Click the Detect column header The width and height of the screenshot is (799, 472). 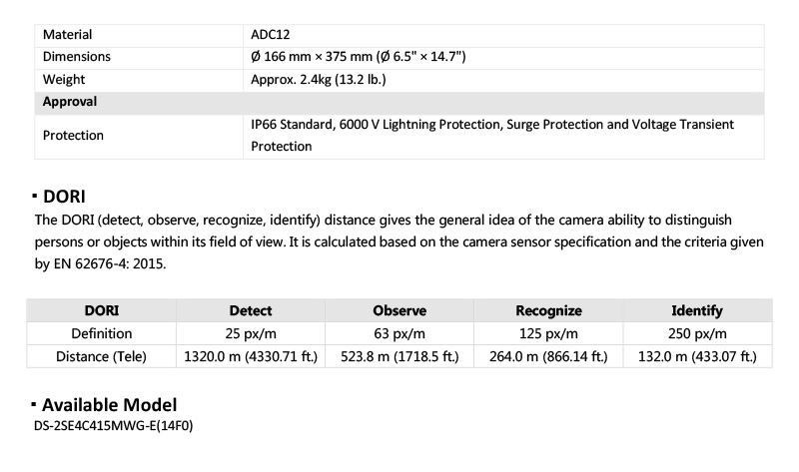click(x=251, y=310)
